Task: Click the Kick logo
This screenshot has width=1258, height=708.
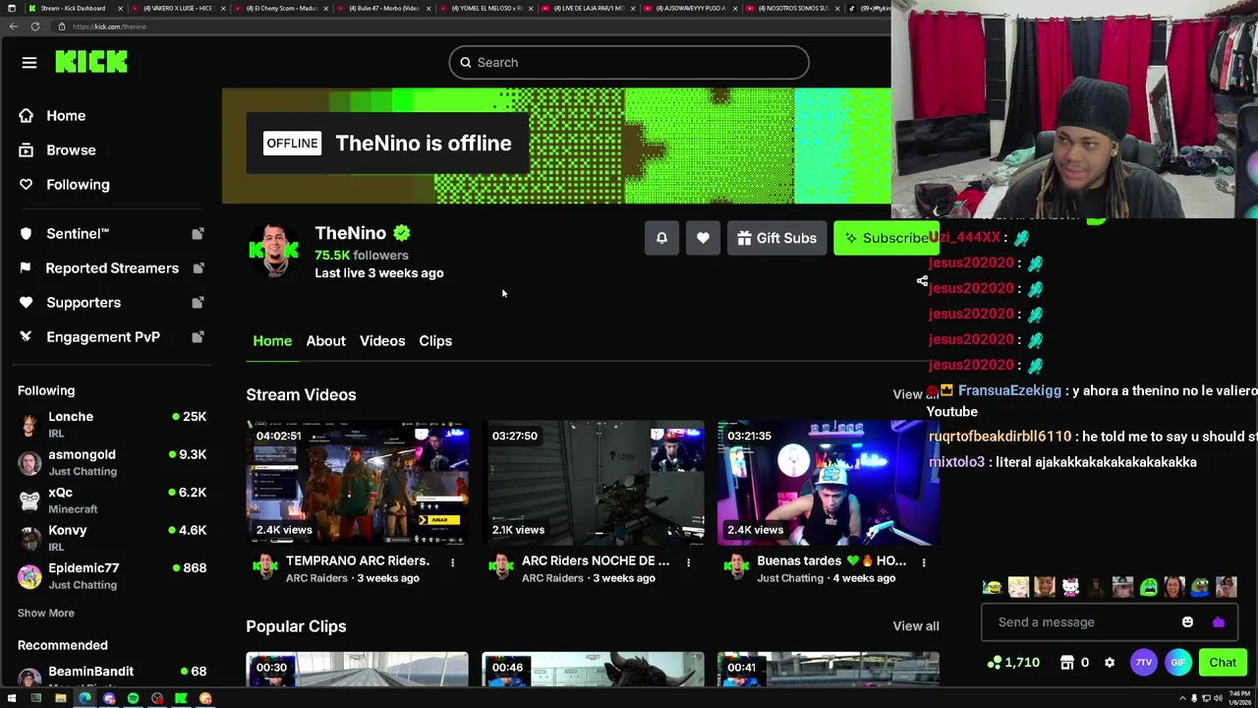Action: pos(91,62)
